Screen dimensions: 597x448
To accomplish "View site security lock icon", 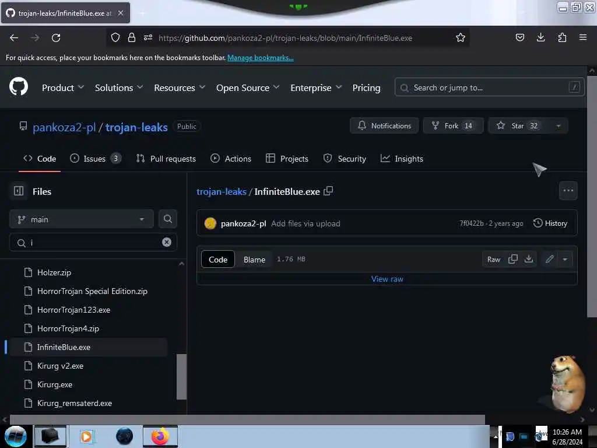I will click(x=132, y=37).
